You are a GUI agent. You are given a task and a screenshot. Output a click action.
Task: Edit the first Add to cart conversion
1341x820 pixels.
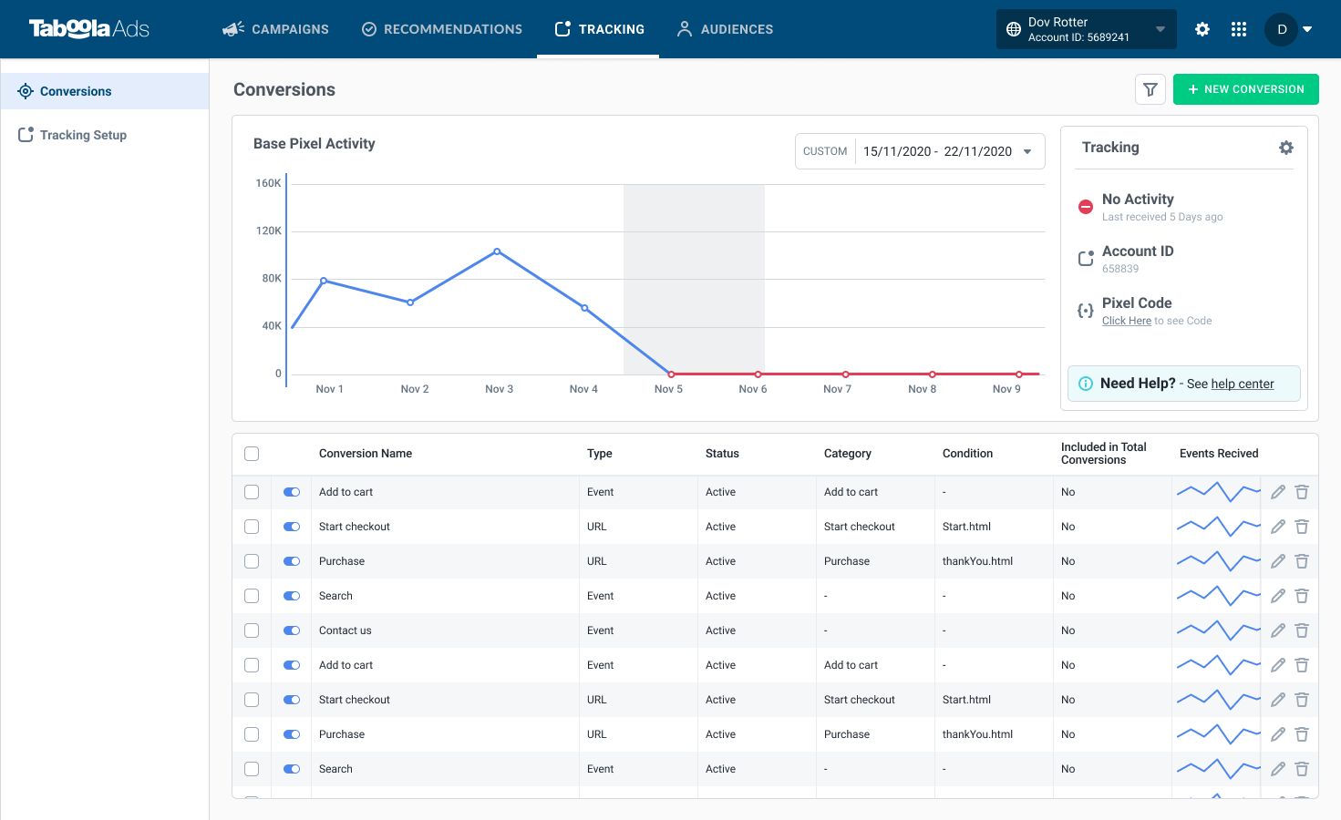[1278, 492]
